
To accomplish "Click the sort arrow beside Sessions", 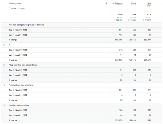I will point(113,3).
